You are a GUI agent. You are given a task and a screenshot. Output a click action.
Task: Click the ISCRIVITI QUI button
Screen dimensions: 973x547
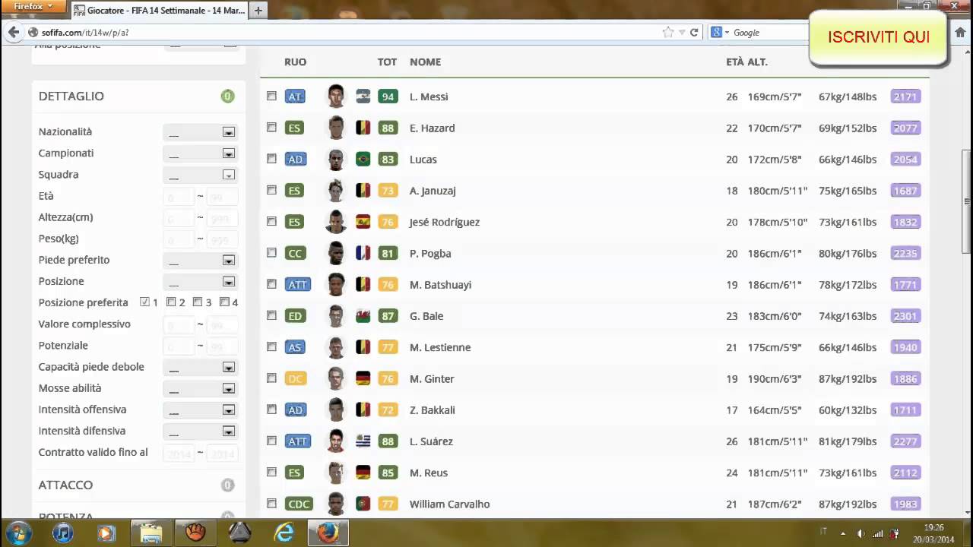tap(879, 37)
